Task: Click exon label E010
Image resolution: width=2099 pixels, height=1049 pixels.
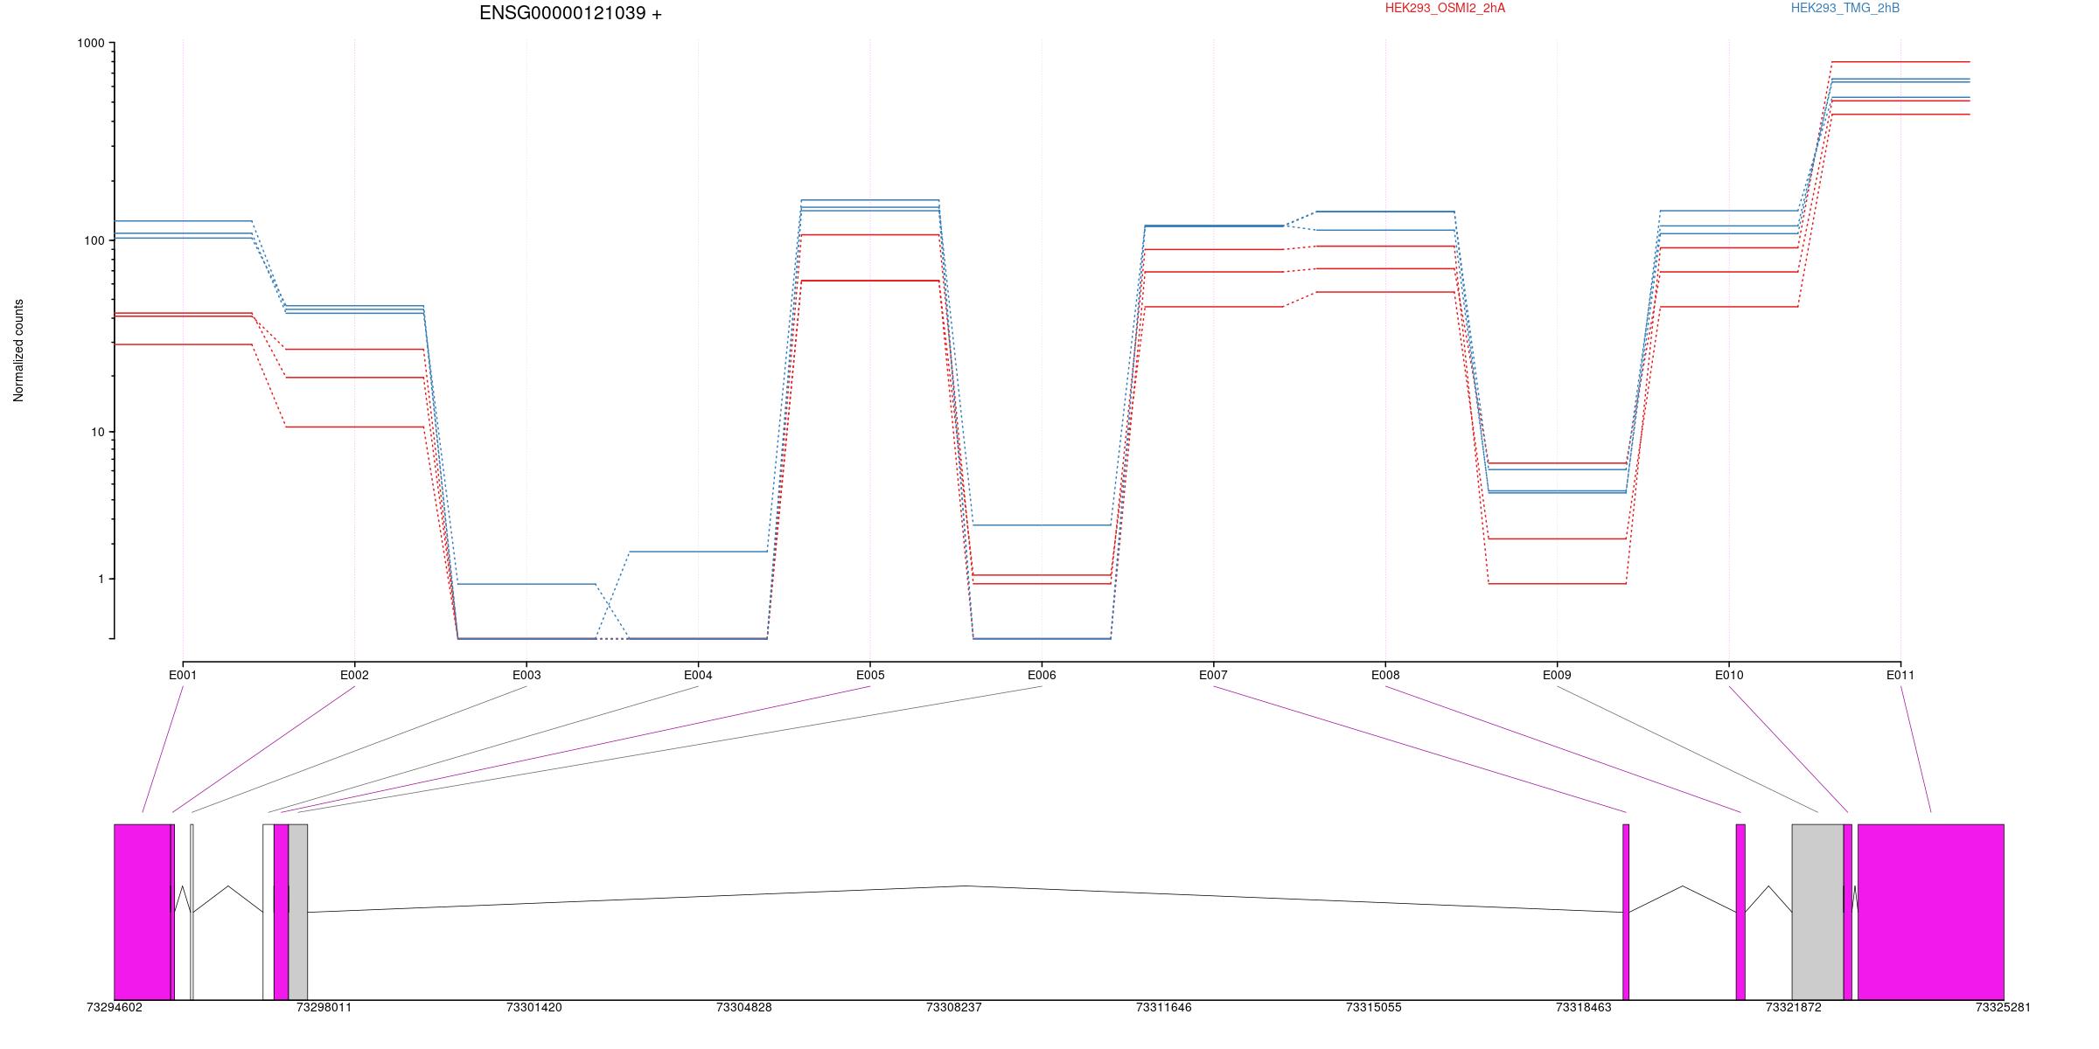Action: [x=1729, y=675]
